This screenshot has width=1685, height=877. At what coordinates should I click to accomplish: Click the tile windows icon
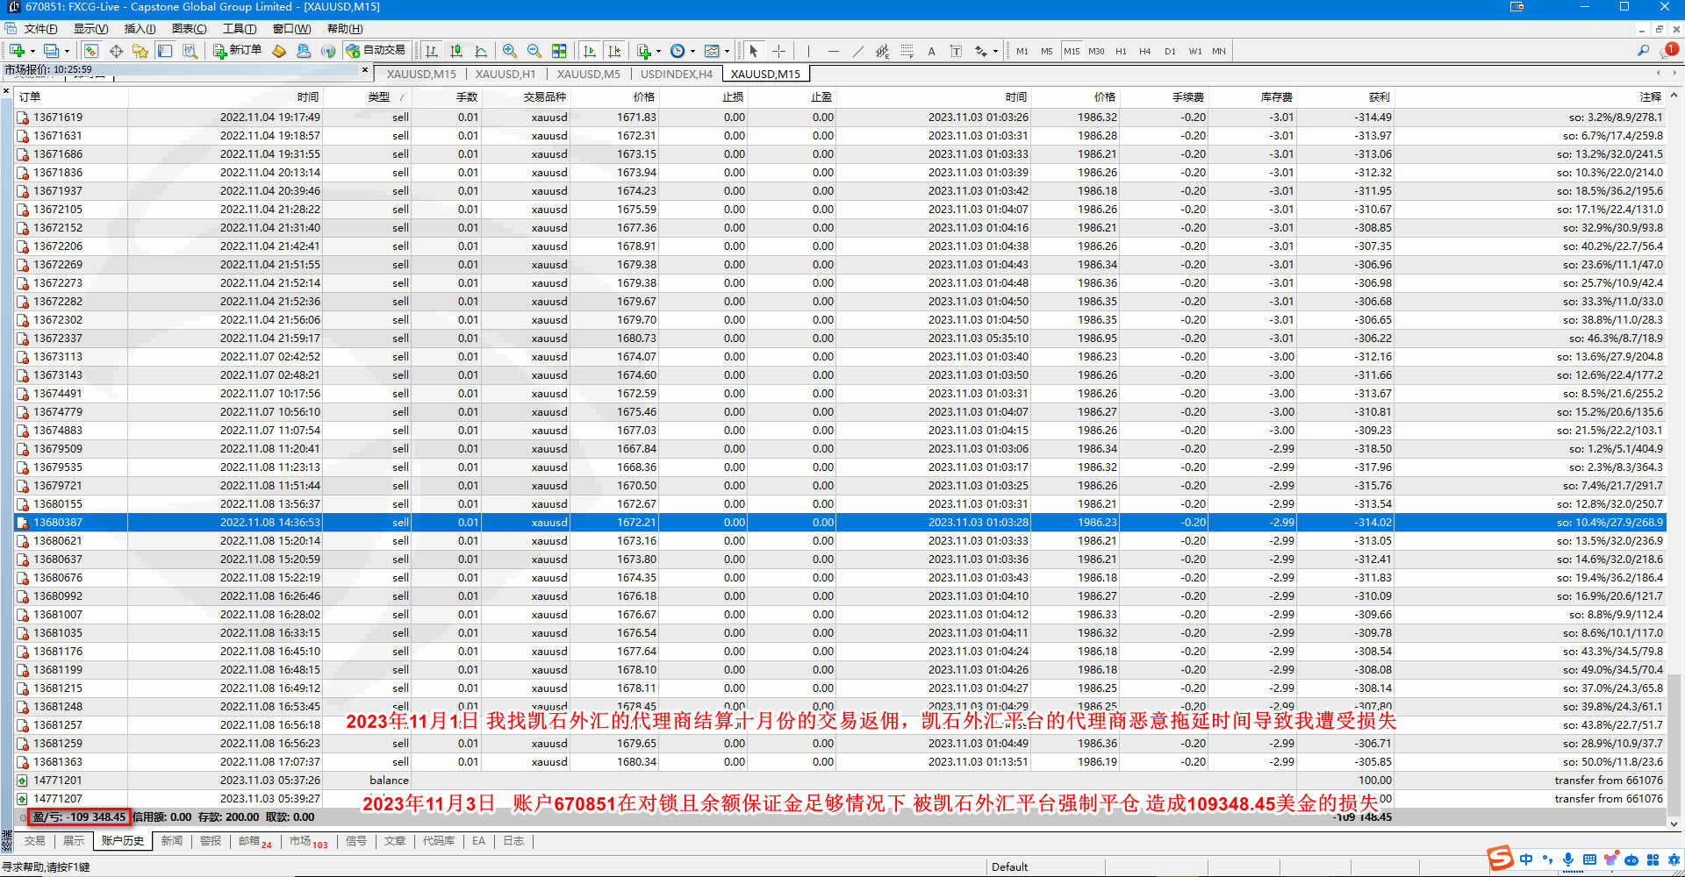pyautogui.click(x=559, y=51)
